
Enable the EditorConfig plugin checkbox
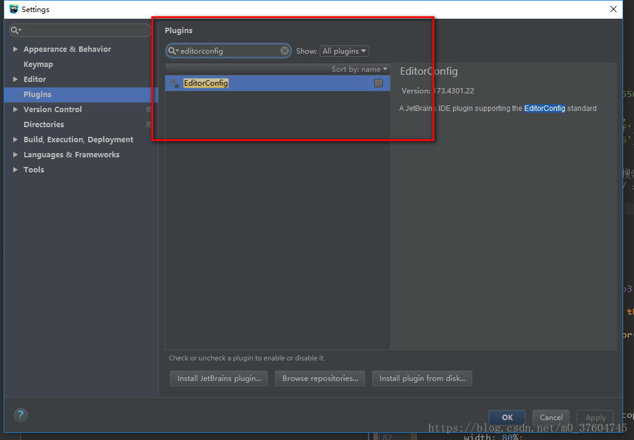[378, 83]
